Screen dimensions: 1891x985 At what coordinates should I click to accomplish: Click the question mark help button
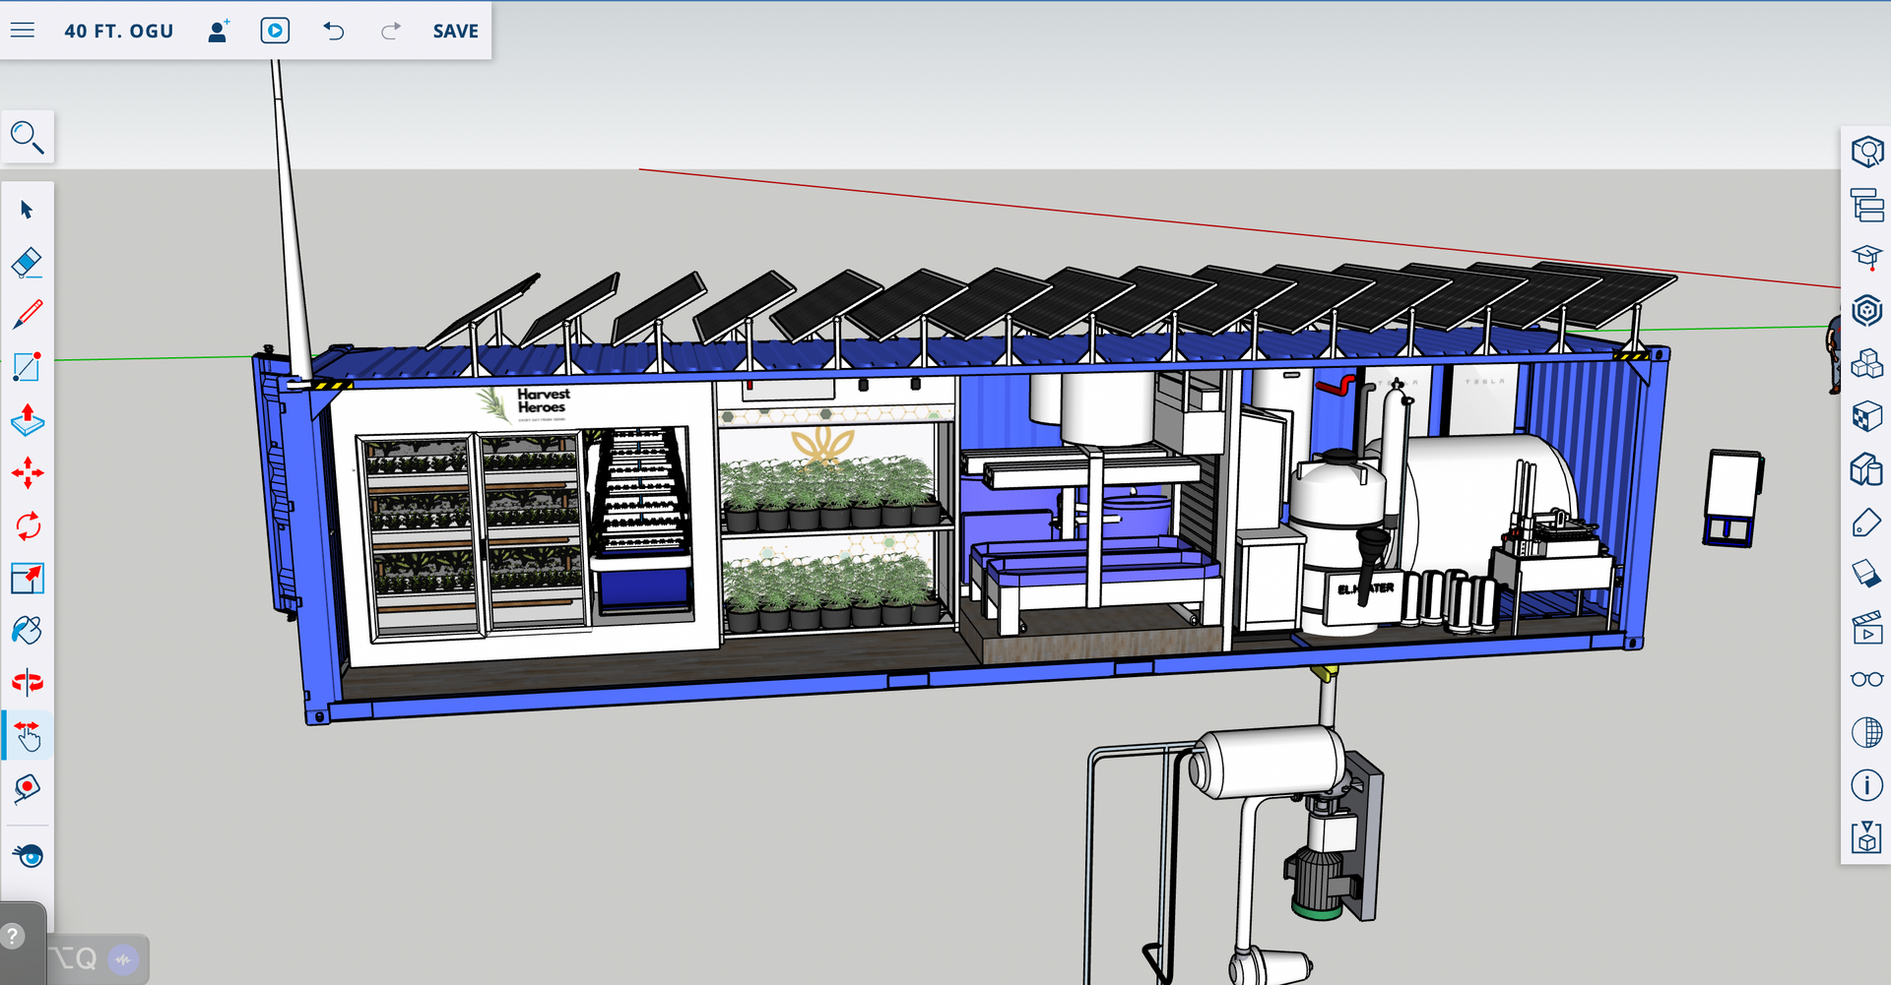click(13, 936)
